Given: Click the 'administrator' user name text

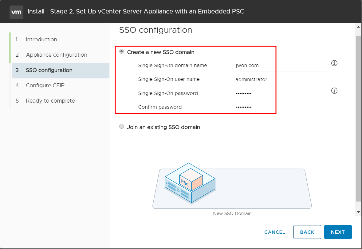Looking at the screenshot, I should click(251, 80).
